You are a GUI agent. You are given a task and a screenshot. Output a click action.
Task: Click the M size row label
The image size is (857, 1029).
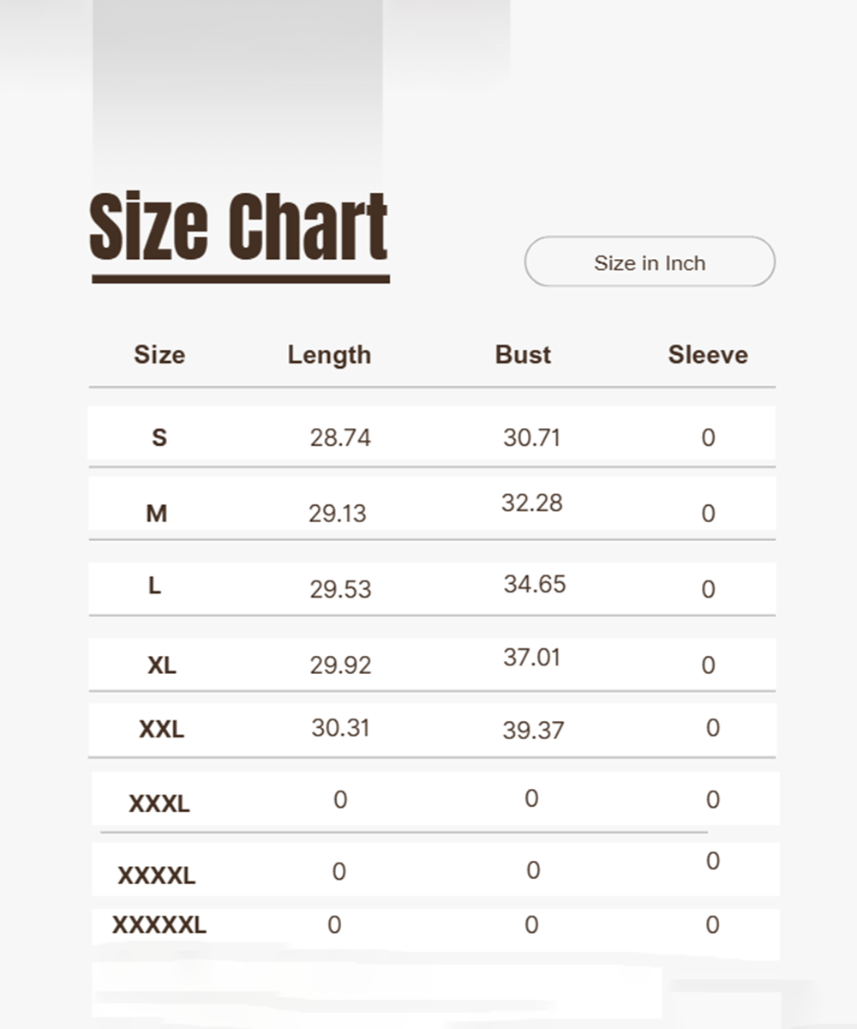tap(157, 514)
